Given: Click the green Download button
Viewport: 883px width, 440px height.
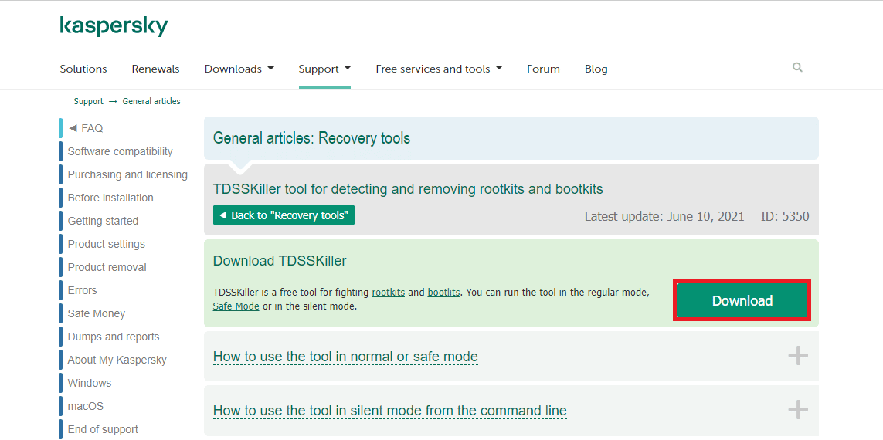Looking at the screenshot, I should (x=742, y=300).
